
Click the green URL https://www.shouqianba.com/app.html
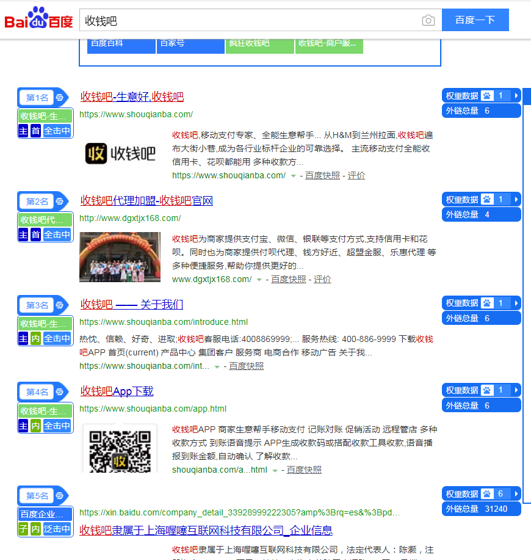click(153, 409)
